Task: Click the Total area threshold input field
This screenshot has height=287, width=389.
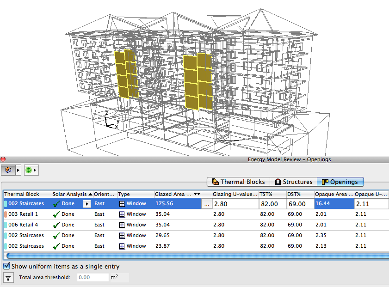Action: coord(93,277)
